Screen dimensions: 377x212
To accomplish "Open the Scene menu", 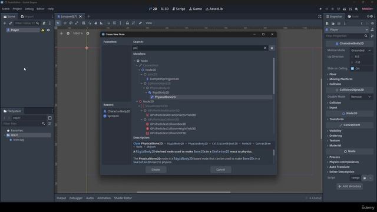I will click(x=5, y=9).
